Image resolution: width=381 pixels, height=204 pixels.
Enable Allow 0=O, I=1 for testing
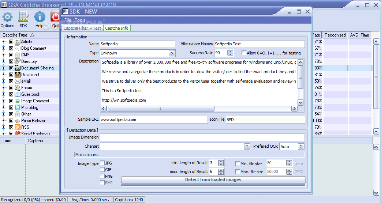click(x=244, y=53)
